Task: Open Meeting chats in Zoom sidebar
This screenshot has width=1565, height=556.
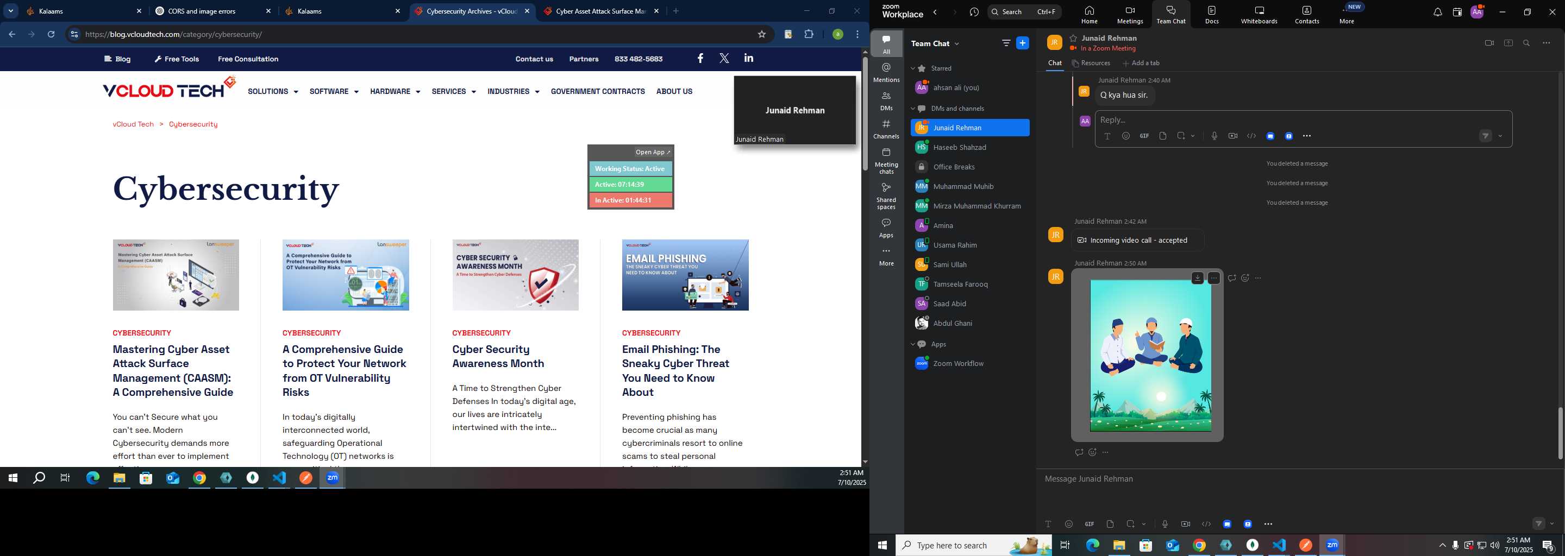Action: point(886,161)
